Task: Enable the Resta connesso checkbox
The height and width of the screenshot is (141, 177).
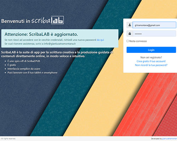Action: (127, 41)
